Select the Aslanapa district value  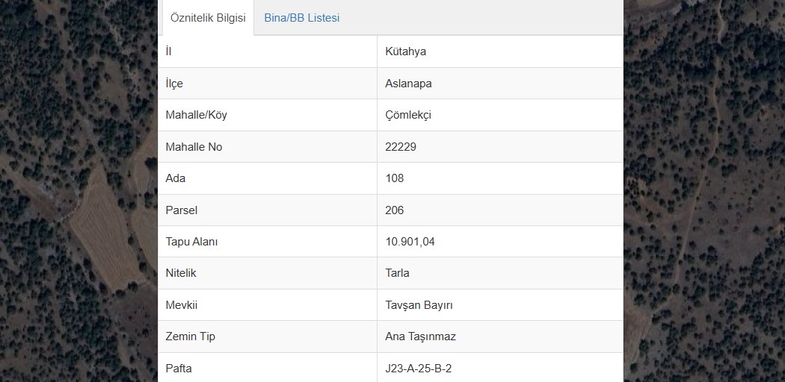[x=408, y=84]
